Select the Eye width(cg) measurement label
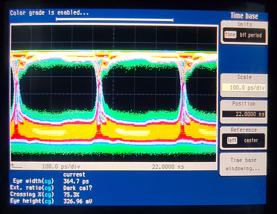The width and height of the screenshot is (277, 214). pos(33,181)
